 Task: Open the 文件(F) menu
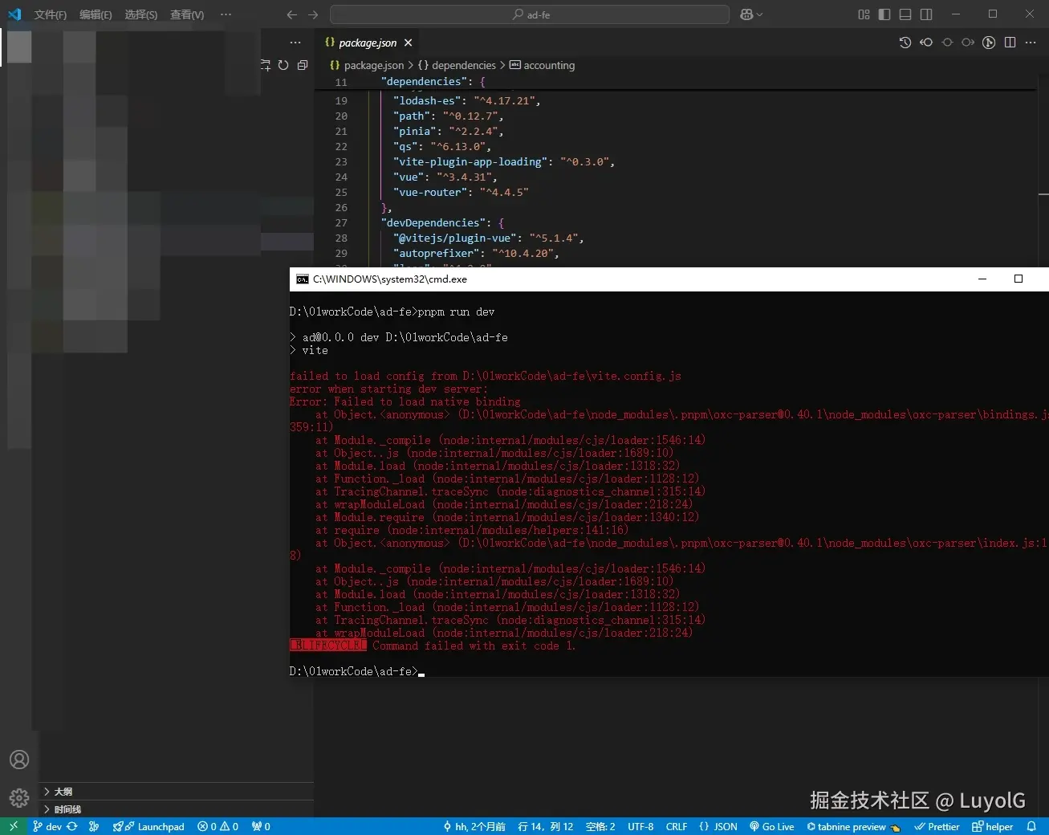point(50,14)
